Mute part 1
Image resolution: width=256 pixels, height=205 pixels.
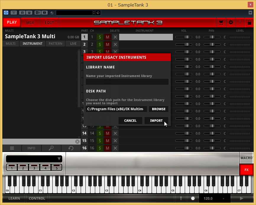point(107,37)
